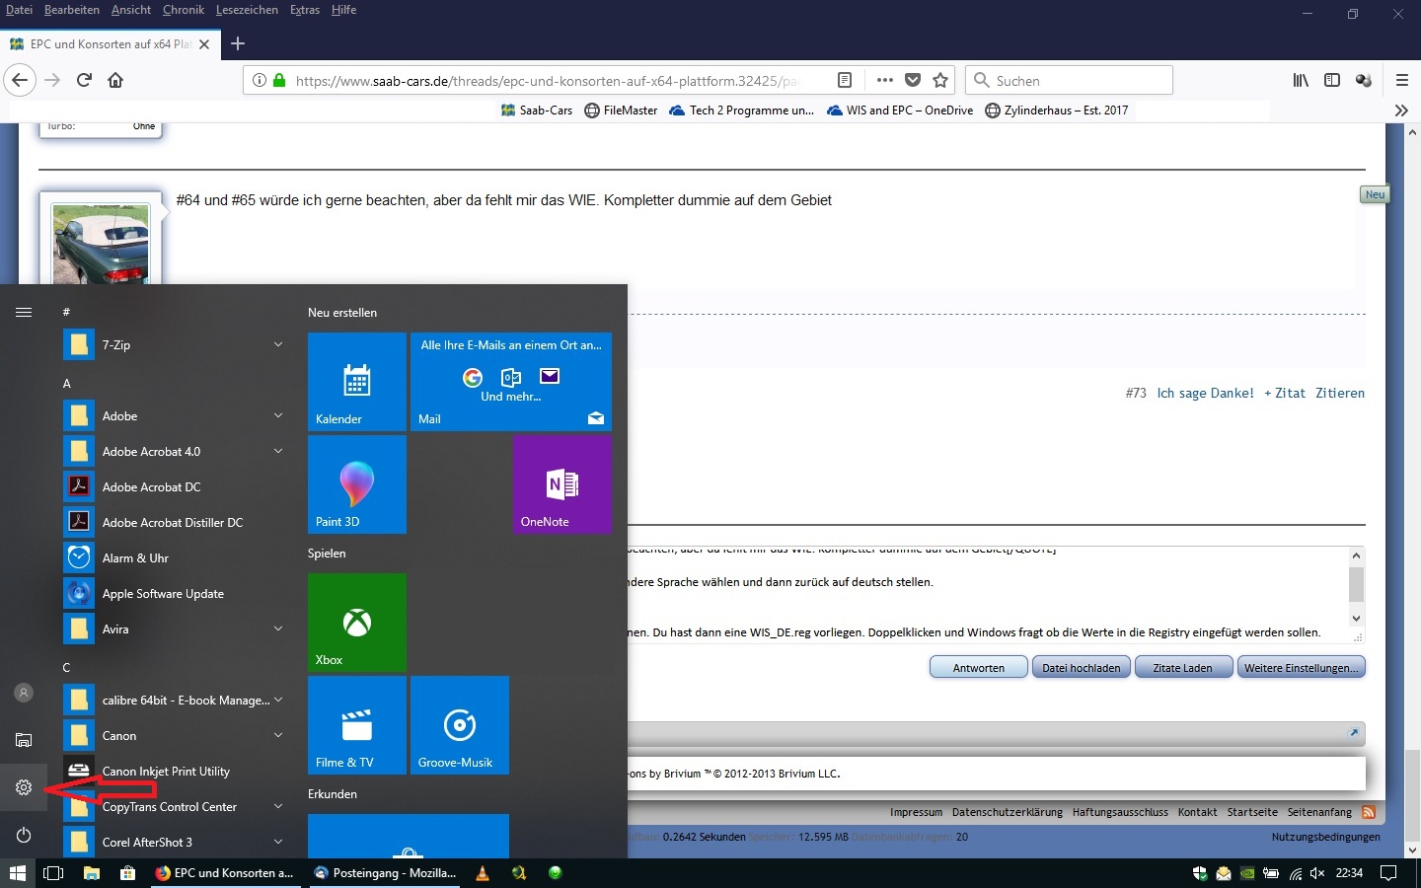Open the Paint 3D tile

(357, 484)
